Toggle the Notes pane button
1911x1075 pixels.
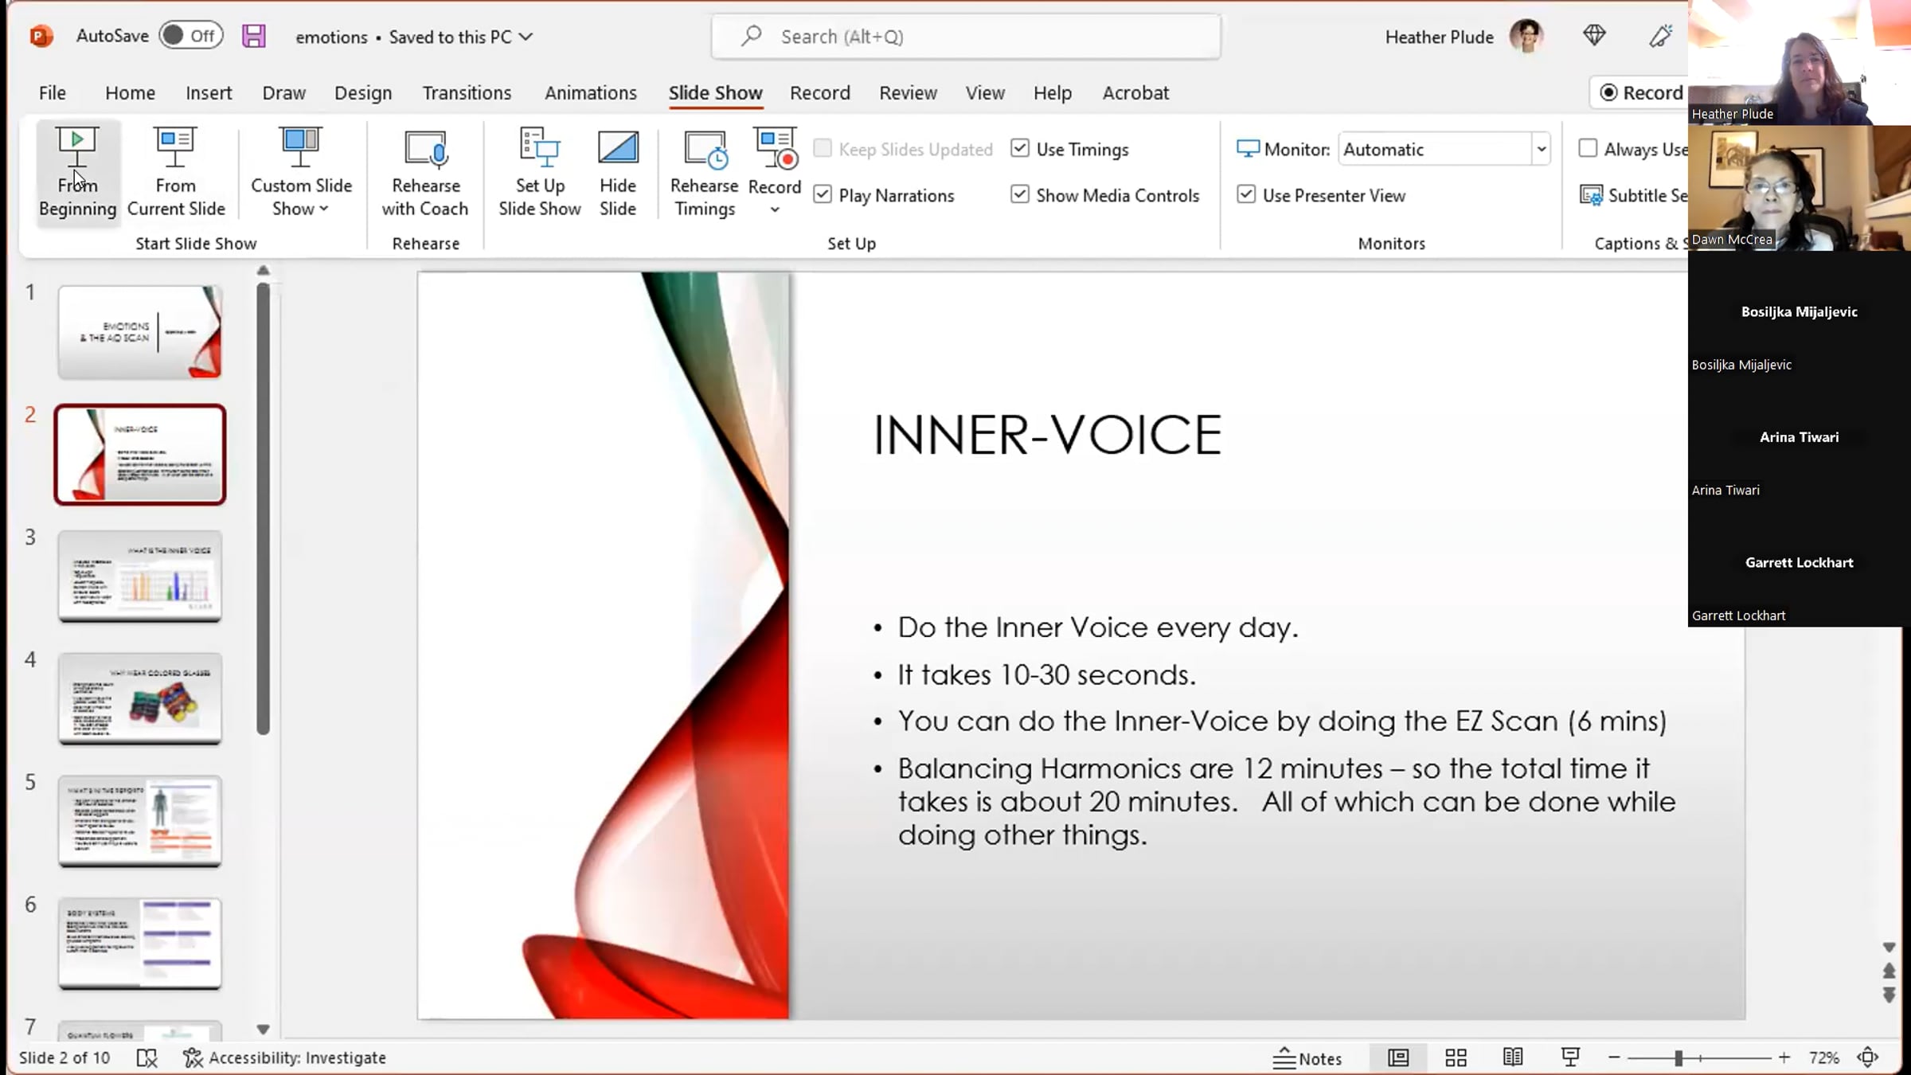click(x=1307, y=1057)
